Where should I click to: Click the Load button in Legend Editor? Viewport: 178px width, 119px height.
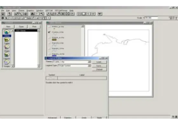[99, 62]
